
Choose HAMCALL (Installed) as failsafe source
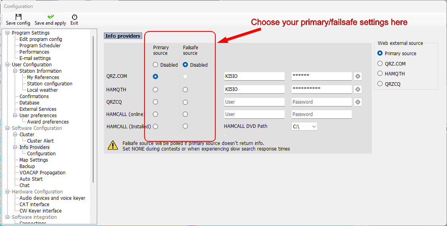pos(185,126)
